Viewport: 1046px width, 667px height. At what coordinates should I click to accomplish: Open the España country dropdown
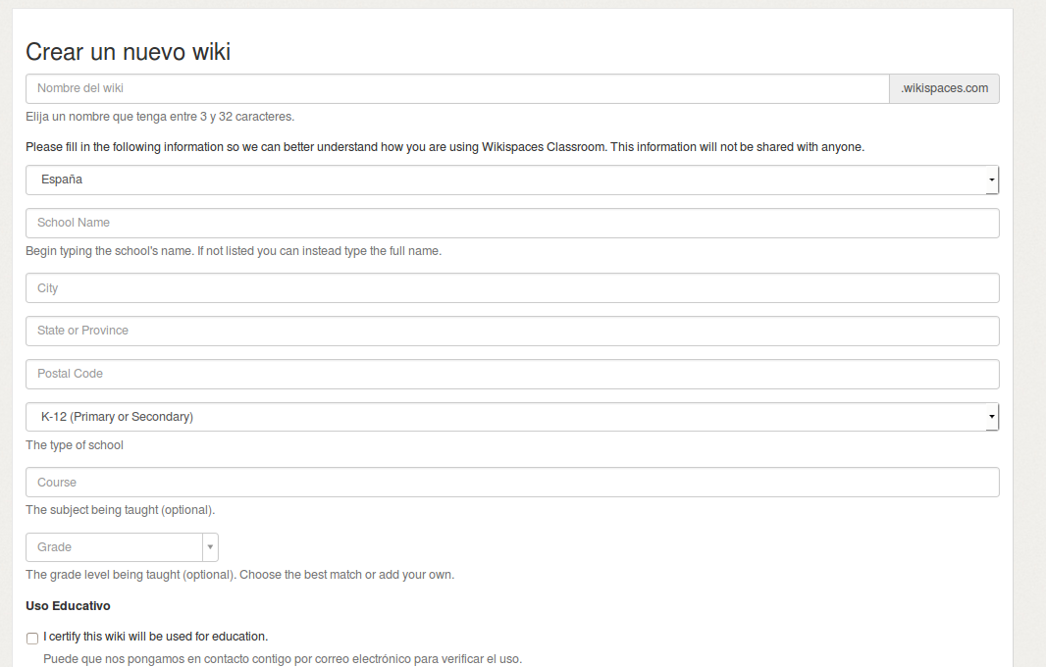511,180
